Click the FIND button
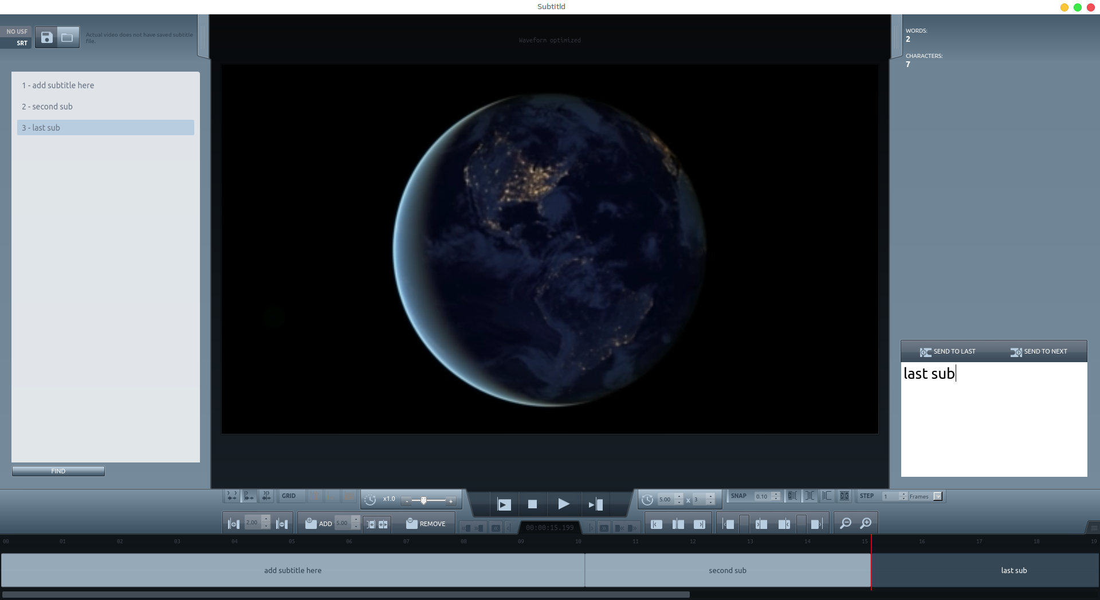Viewport: 1100px width, 600px height. point(58,471)
